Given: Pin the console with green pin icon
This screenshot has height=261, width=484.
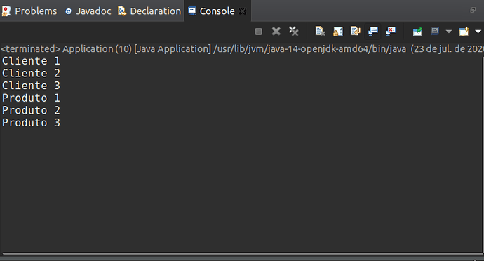Looking at the screenshot, I should pyautogui.click(x=417, y=31).
